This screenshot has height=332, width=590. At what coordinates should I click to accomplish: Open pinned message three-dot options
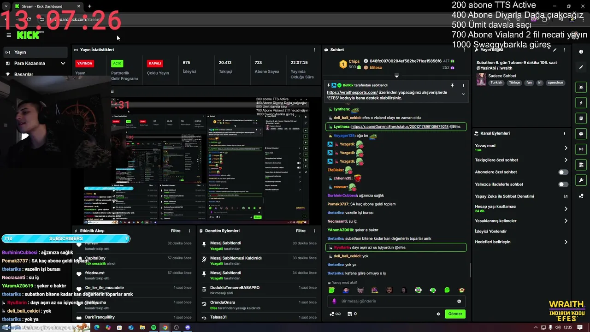[463, 85]
